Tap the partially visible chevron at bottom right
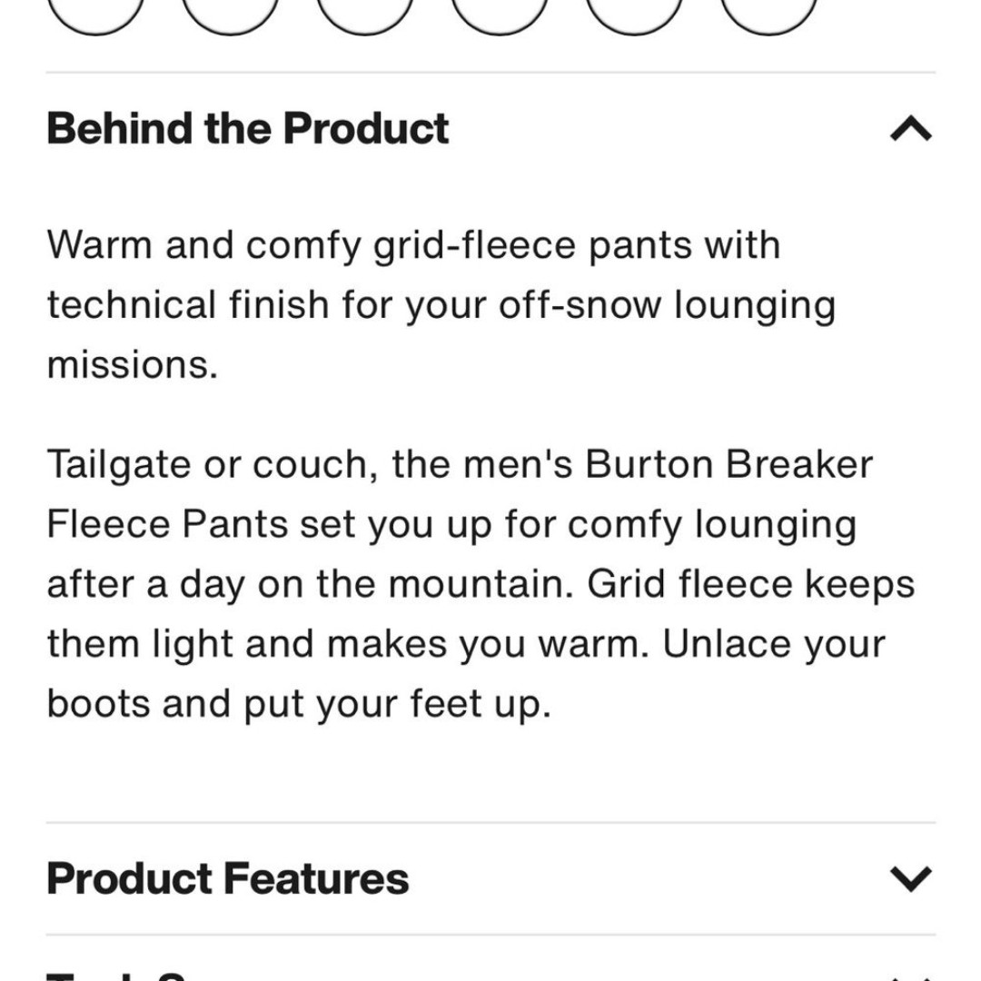Image resolution: width=981 pixels, height=981 pixels. pyautogui.click(x=911, y=976)
